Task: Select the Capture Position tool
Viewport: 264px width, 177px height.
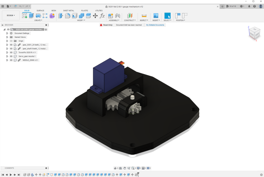Action: point(178,16)
